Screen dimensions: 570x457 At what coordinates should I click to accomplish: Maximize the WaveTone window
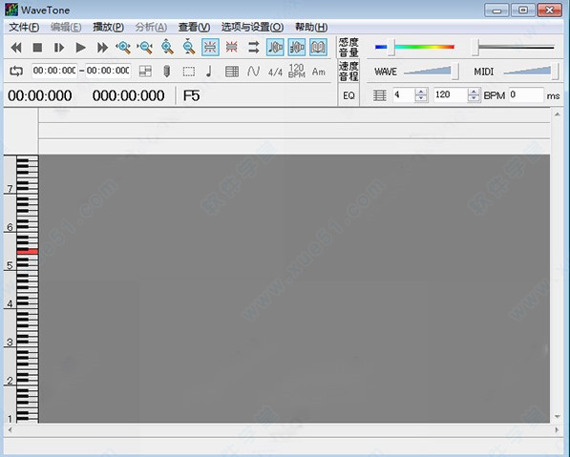click(x=523, y=10)
